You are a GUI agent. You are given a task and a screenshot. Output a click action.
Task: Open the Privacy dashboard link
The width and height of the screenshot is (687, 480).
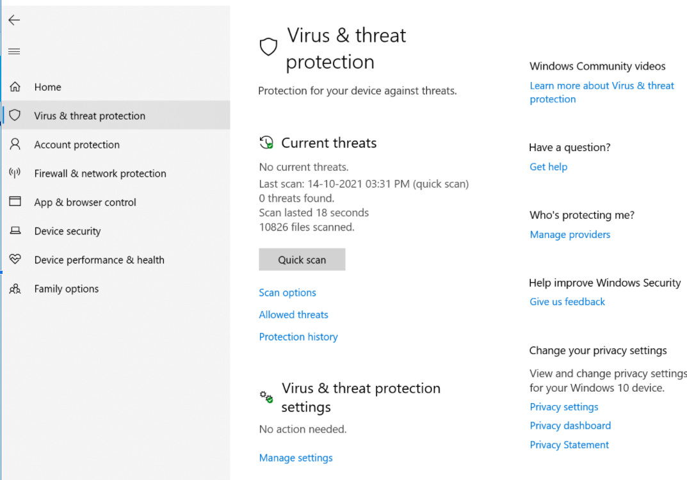(570, 426)
